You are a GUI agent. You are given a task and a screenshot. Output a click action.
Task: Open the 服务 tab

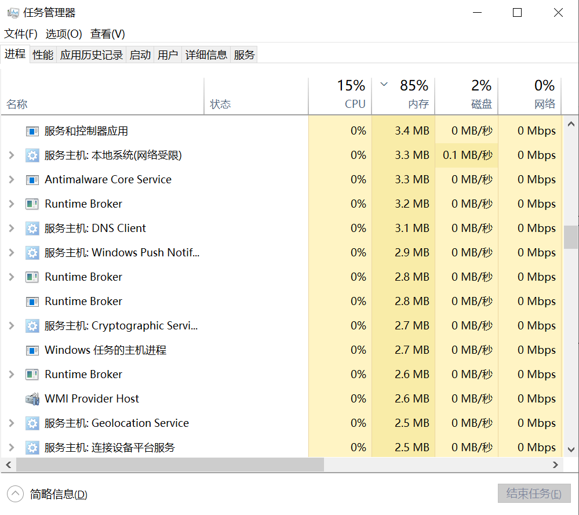point(244,55)
